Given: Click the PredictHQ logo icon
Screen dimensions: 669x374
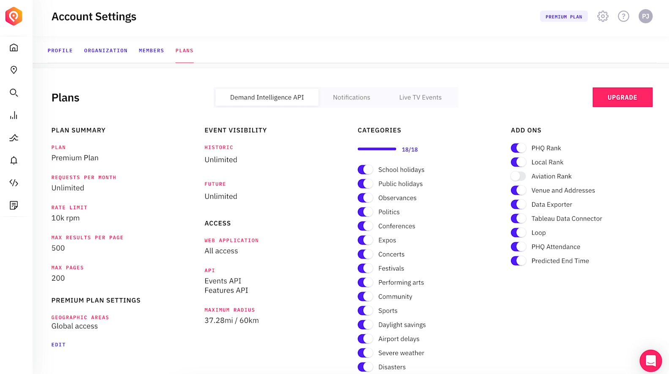Looking at the screenshot, I should (x=14, y=16).
